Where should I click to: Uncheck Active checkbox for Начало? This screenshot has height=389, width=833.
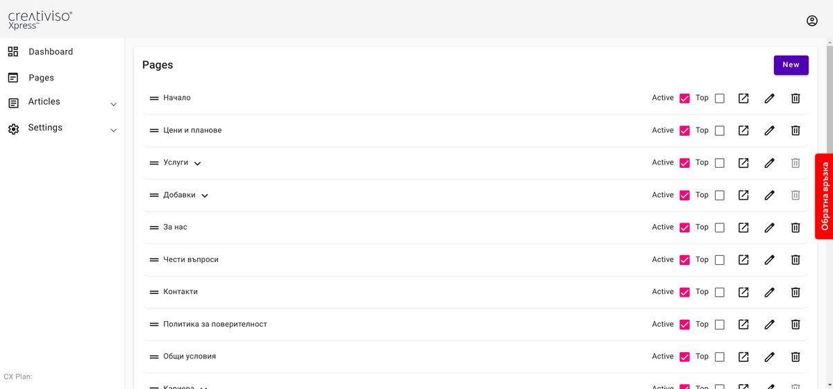[684, 98]
